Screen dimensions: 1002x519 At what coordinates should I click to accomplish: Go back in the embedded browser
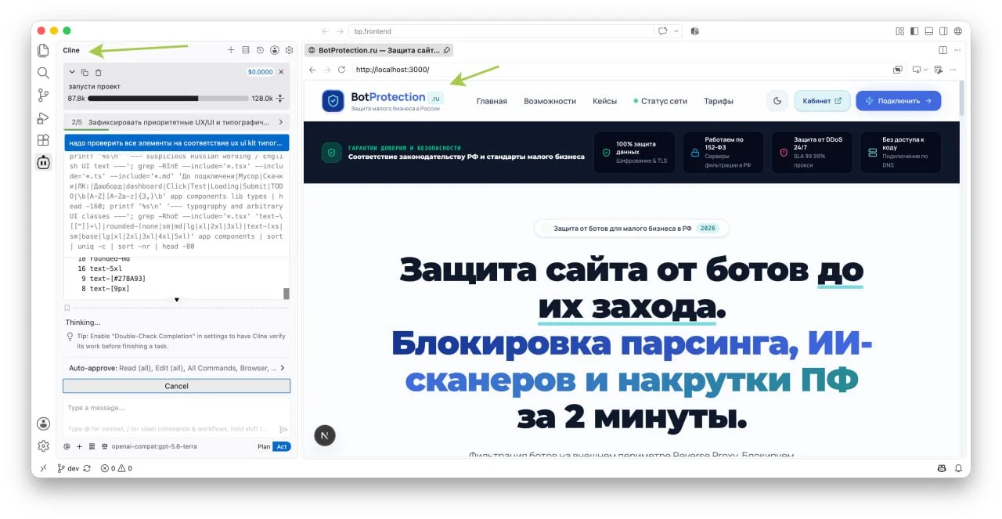click(x=312, y=70)
